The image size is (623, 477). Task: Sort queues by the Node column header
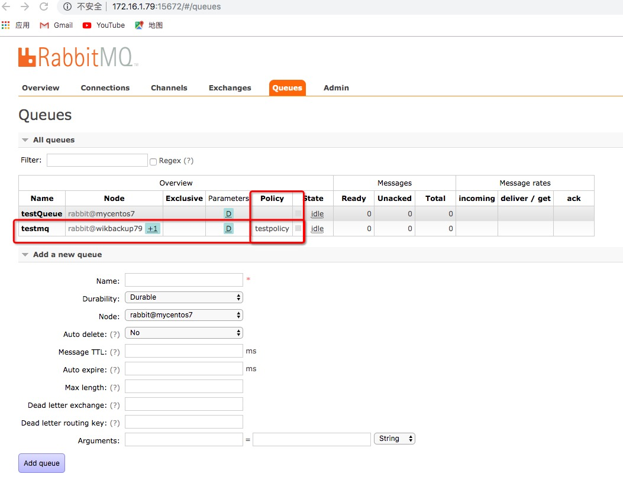(x=114, y=199)
